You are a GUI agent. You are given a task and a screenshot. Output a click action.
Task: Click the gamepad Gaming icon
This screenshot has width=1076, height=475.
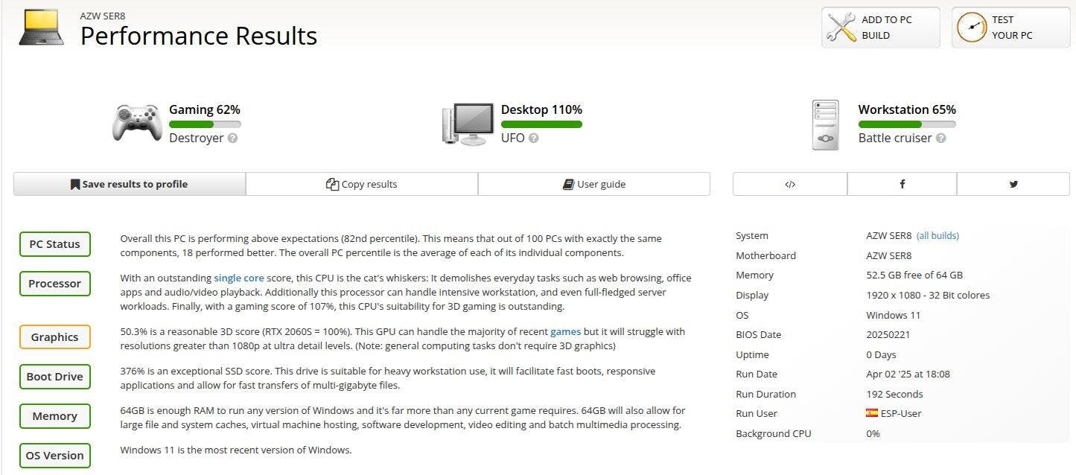137,123
